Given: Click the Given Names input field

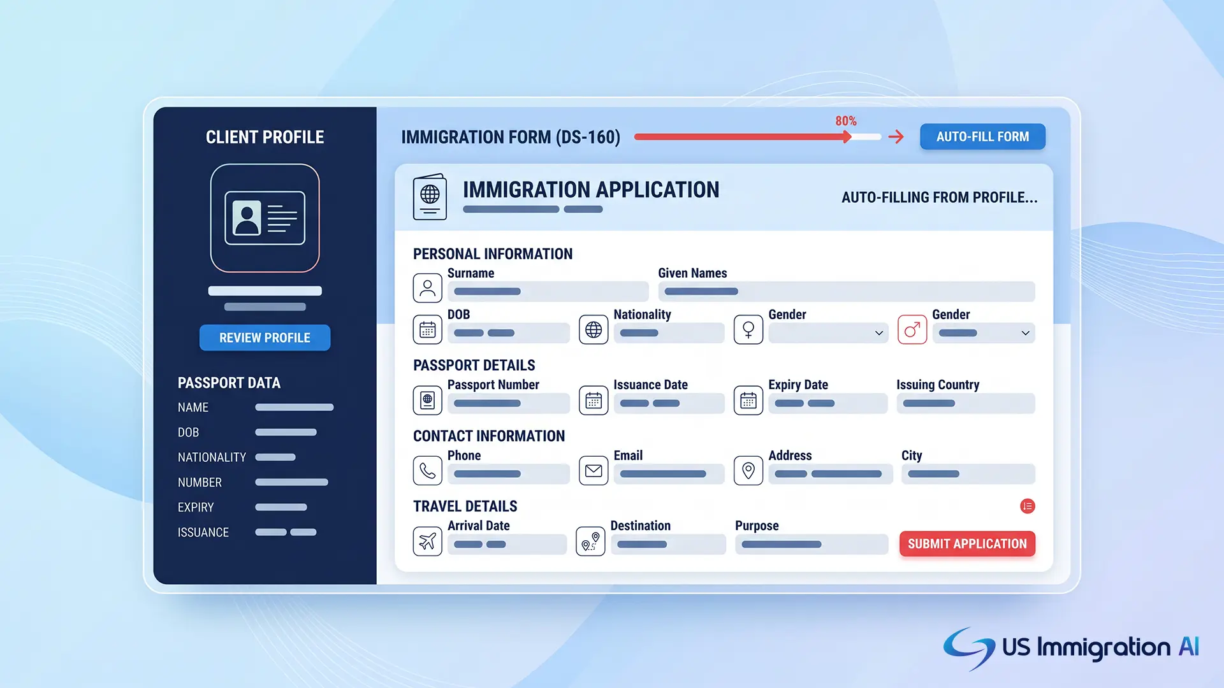Looking at the screenshot, I should [x=847, y=292].
